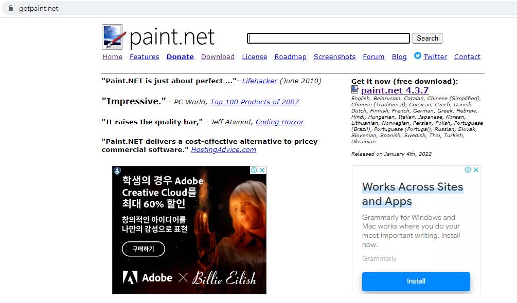Image resolution: width=517 pixels, height=303 pixels.
Task: Close the Adobe Billie Eilish ad
Action: 262,169
